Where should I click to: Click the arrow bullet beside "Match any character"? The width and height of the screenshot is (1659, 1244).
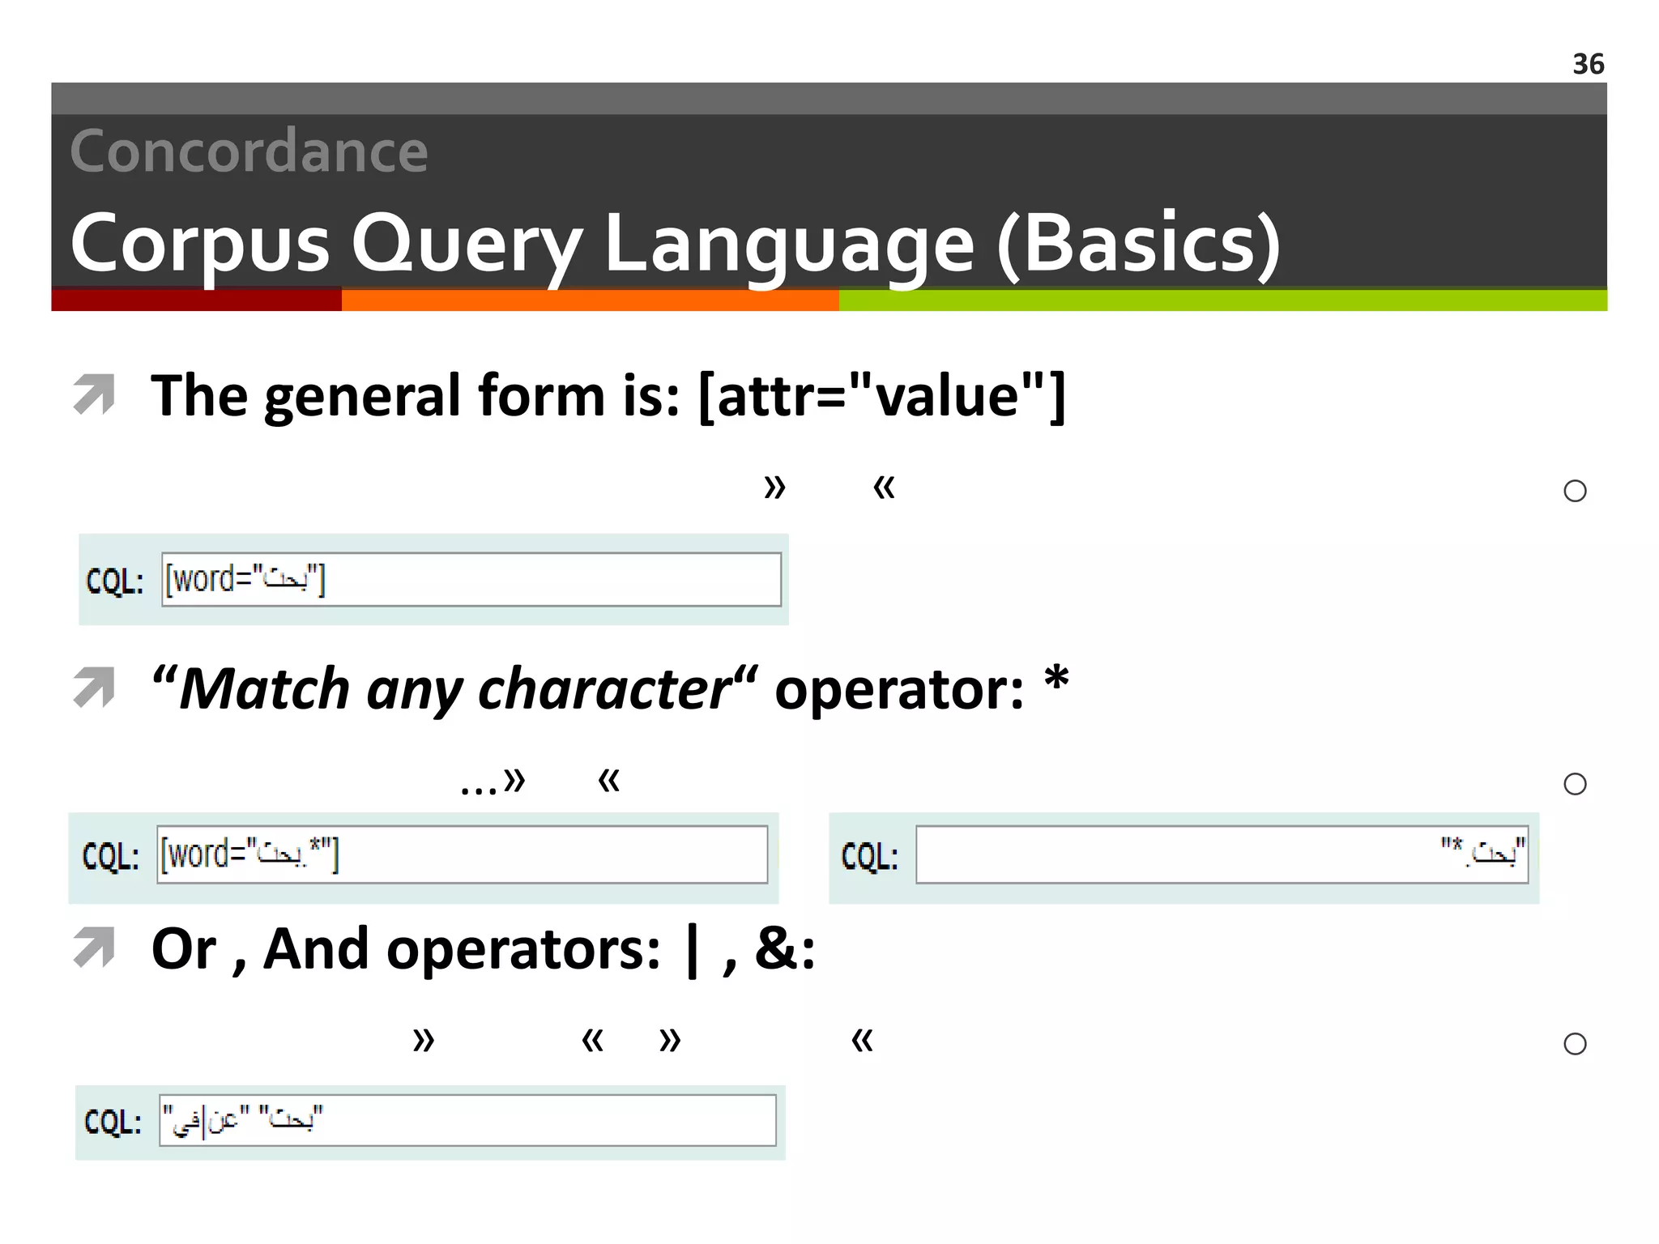(x=94, y=688)
